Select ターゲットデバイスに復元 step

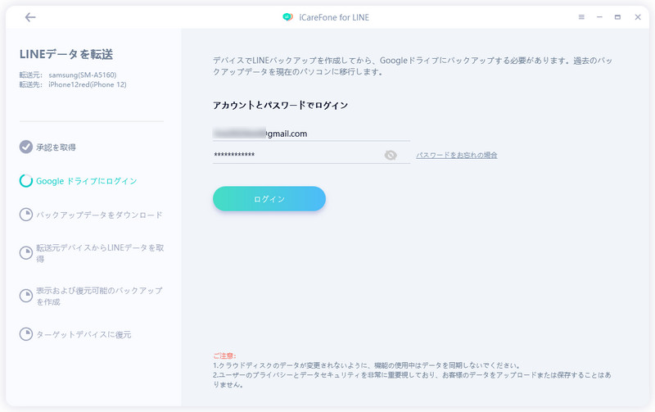pyautogui.click(x=84, y=334)
